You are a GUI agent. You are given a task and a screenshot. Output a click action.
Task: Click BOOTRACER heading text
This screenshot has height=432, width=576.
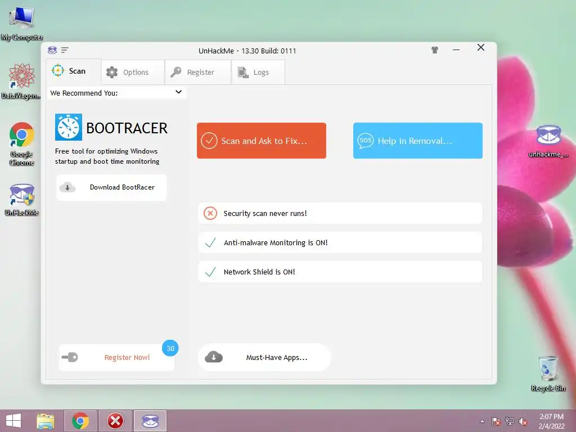[127, 128]
